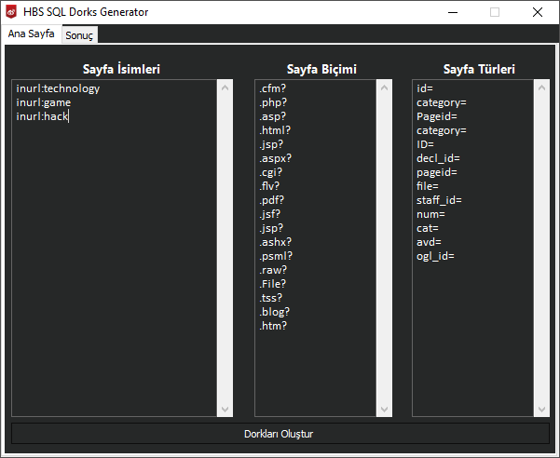
Task: Click the lowercase pageid= entry
Action: 437,172
